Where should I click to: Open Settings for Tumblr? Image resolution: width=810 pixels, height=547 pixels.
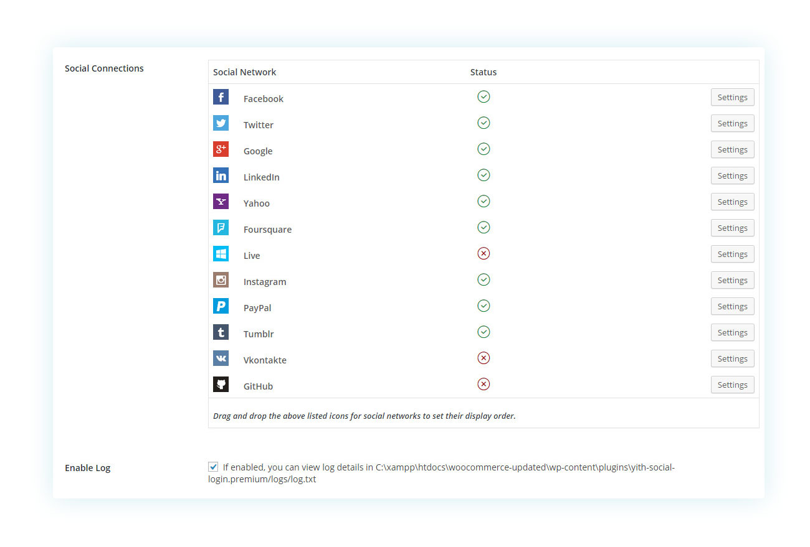point(732,332)
